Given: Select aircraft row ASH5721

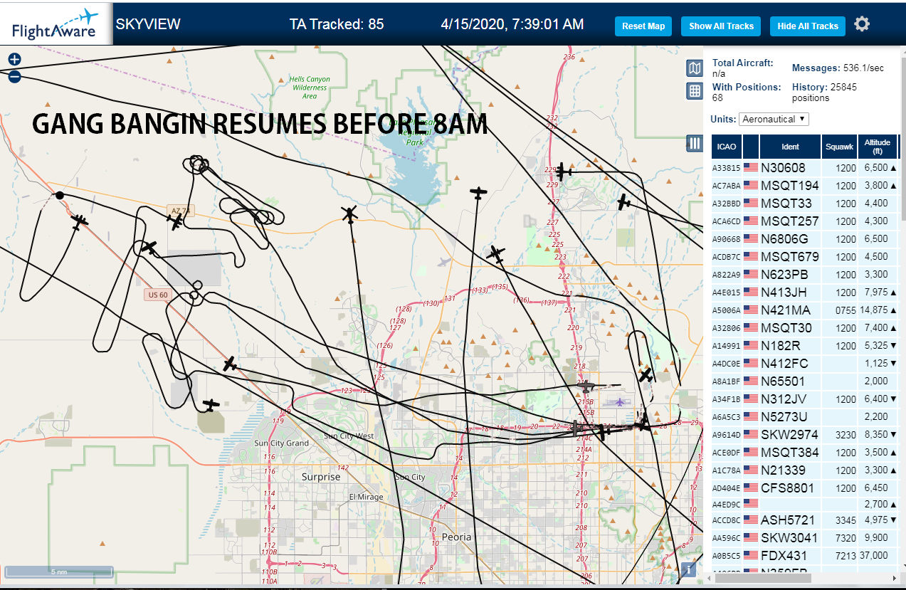Looking at the screenshot, I should pos(804,520).
